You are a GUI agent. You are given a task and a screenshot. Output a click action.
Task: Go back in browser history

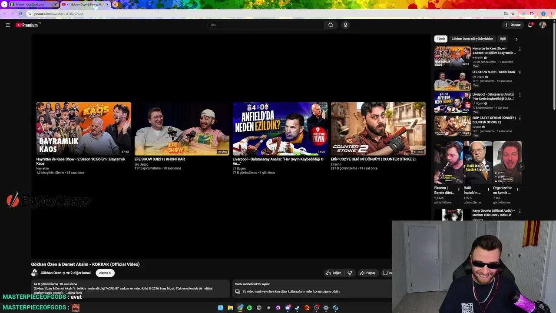(4, 13)
